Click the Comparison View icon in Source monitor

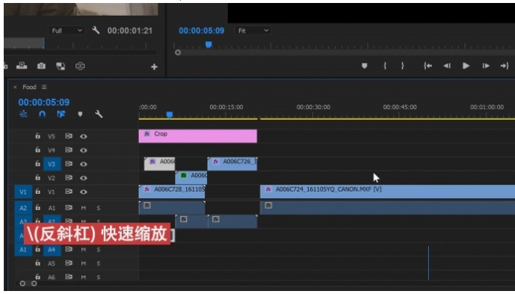(x=61, y=66)
